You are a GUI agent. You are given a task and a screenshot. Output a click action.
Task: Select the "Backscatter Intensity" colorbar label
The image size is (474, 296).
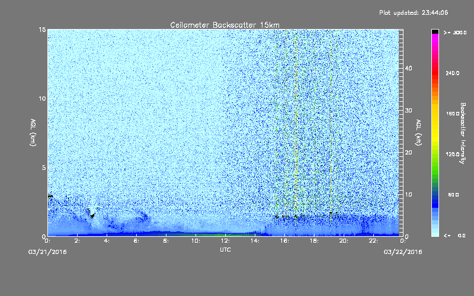[463, 133]
